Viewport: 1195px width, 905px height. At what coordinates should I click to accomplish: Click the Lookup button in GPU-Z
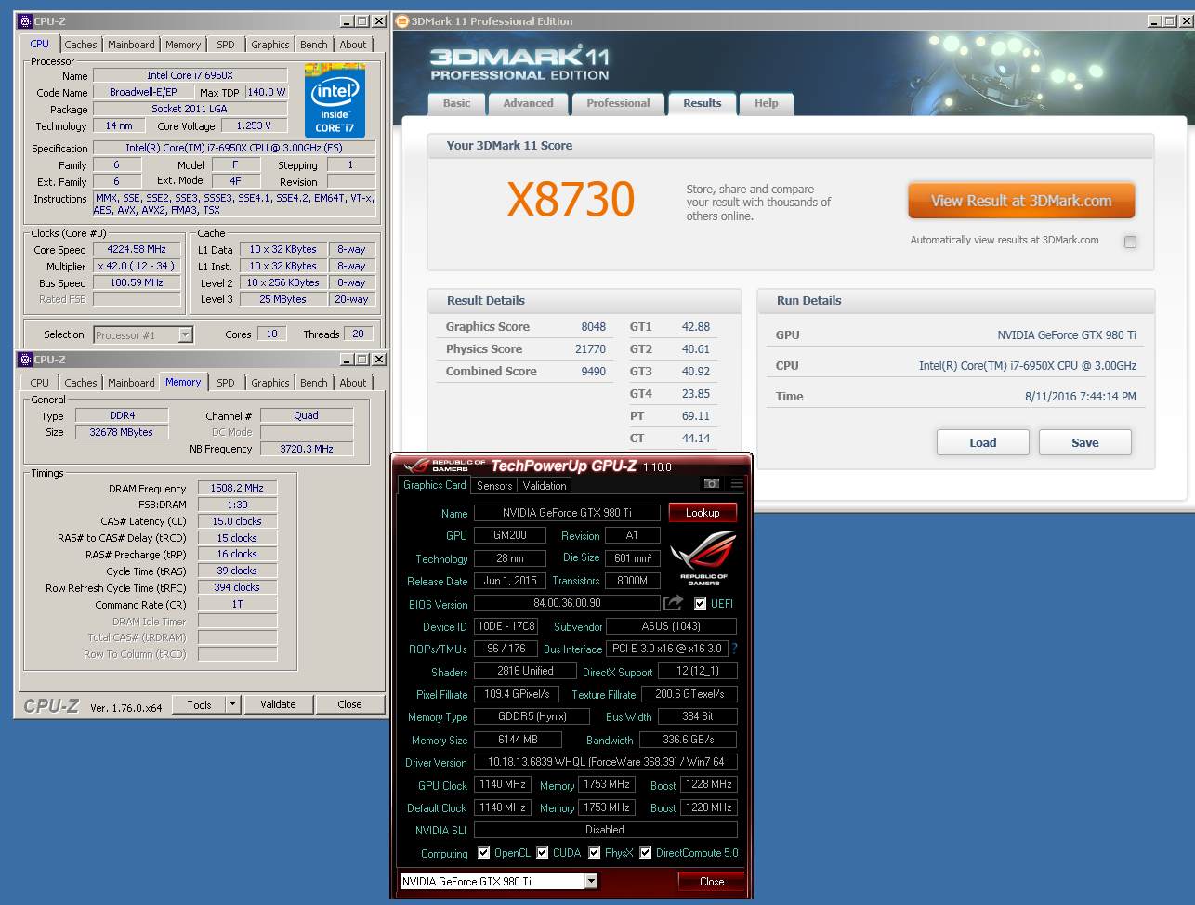[703, 513]
